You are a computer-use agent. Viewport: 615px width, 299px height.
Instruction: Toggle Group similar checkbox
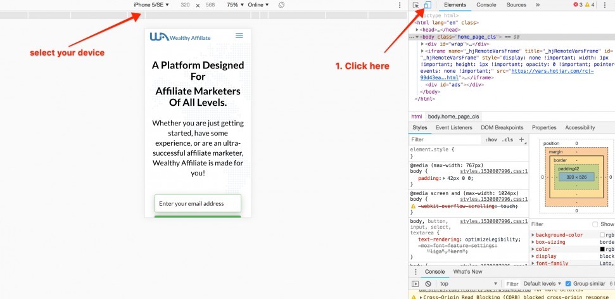pyautogui.click(x=568, y=284)
